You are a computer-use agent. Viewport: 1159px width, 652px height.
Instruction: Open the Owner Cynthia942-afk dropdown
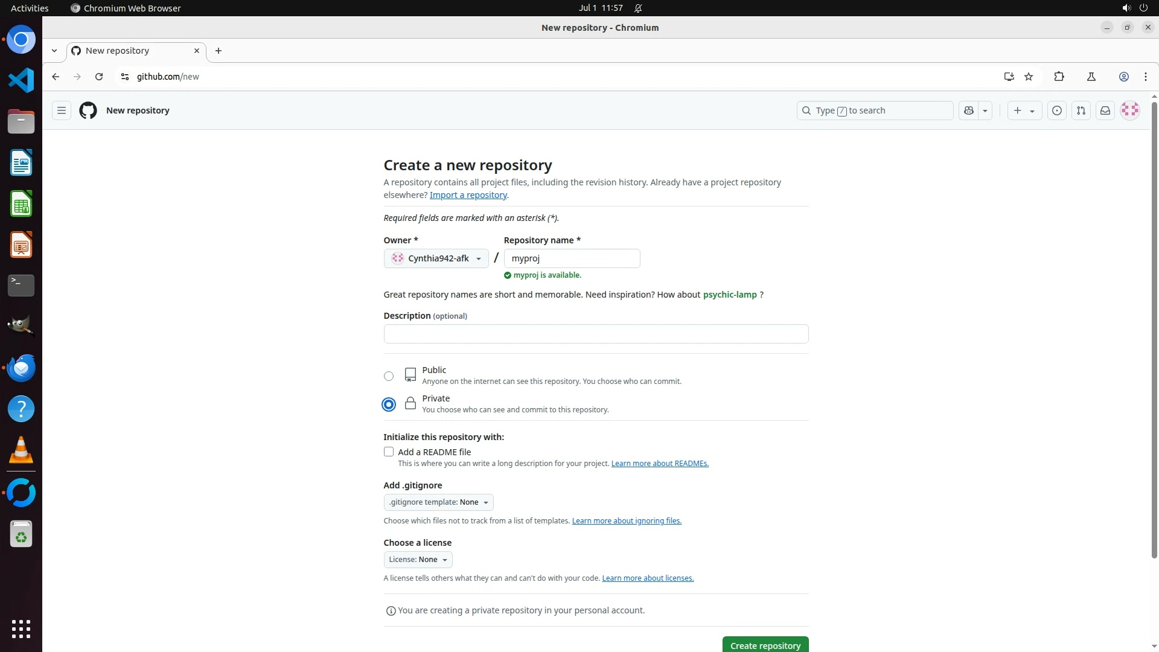(x=436, y=258)
